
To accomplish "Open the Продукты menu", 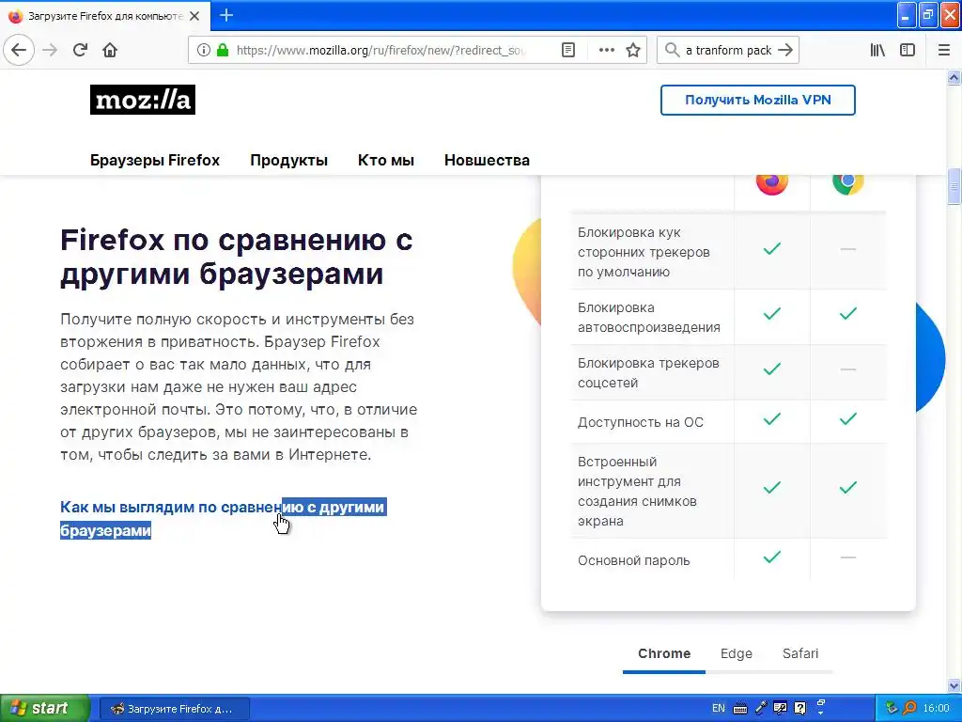I will [288, 160].
